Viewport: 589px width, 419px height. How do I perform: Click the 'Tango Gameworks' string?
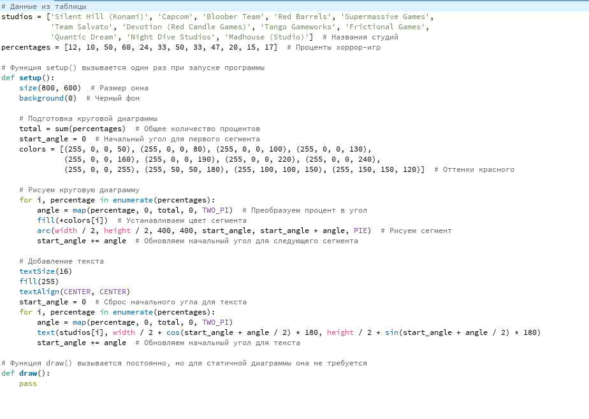(298, 27)
